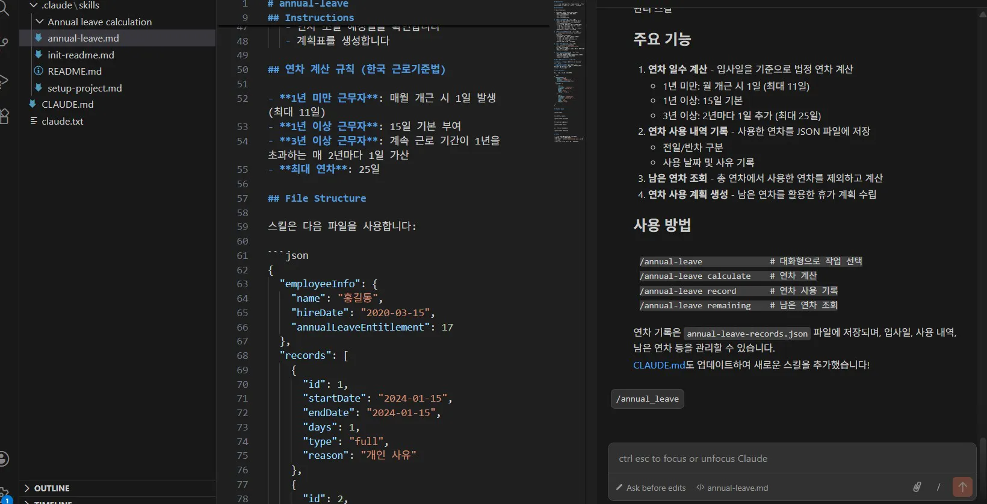The image size is (987, 504).
Task: Send message with the arrow button
Action: click(x=962, y=487)
